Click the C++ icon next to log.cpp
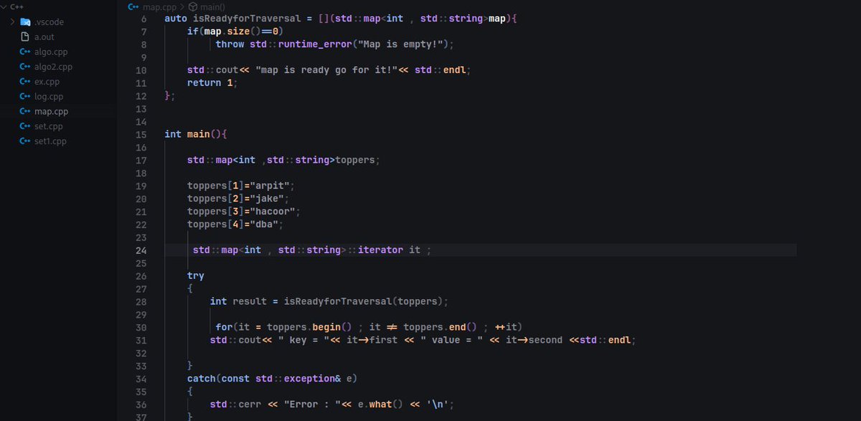Image resolution: width=861 pixels, height=421 pixels. (x=26, y=96)
